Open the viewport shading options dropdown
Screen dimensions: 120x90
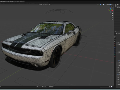coord(113,4)
